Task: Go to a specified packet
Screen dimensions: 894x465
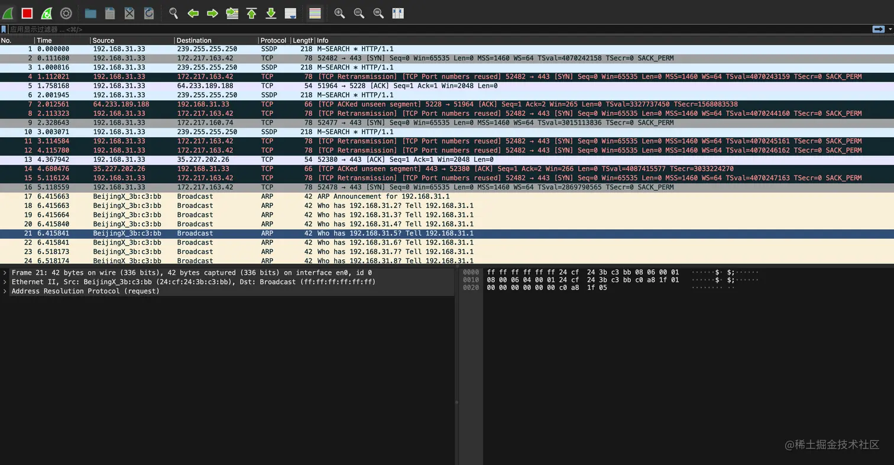Action: pyautogui.click(x=232, y=13)
